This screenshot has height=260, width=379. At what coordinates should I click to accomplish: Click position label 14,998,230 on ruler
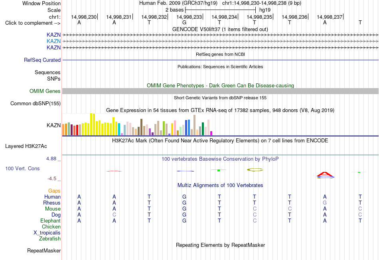pos(84,17)
